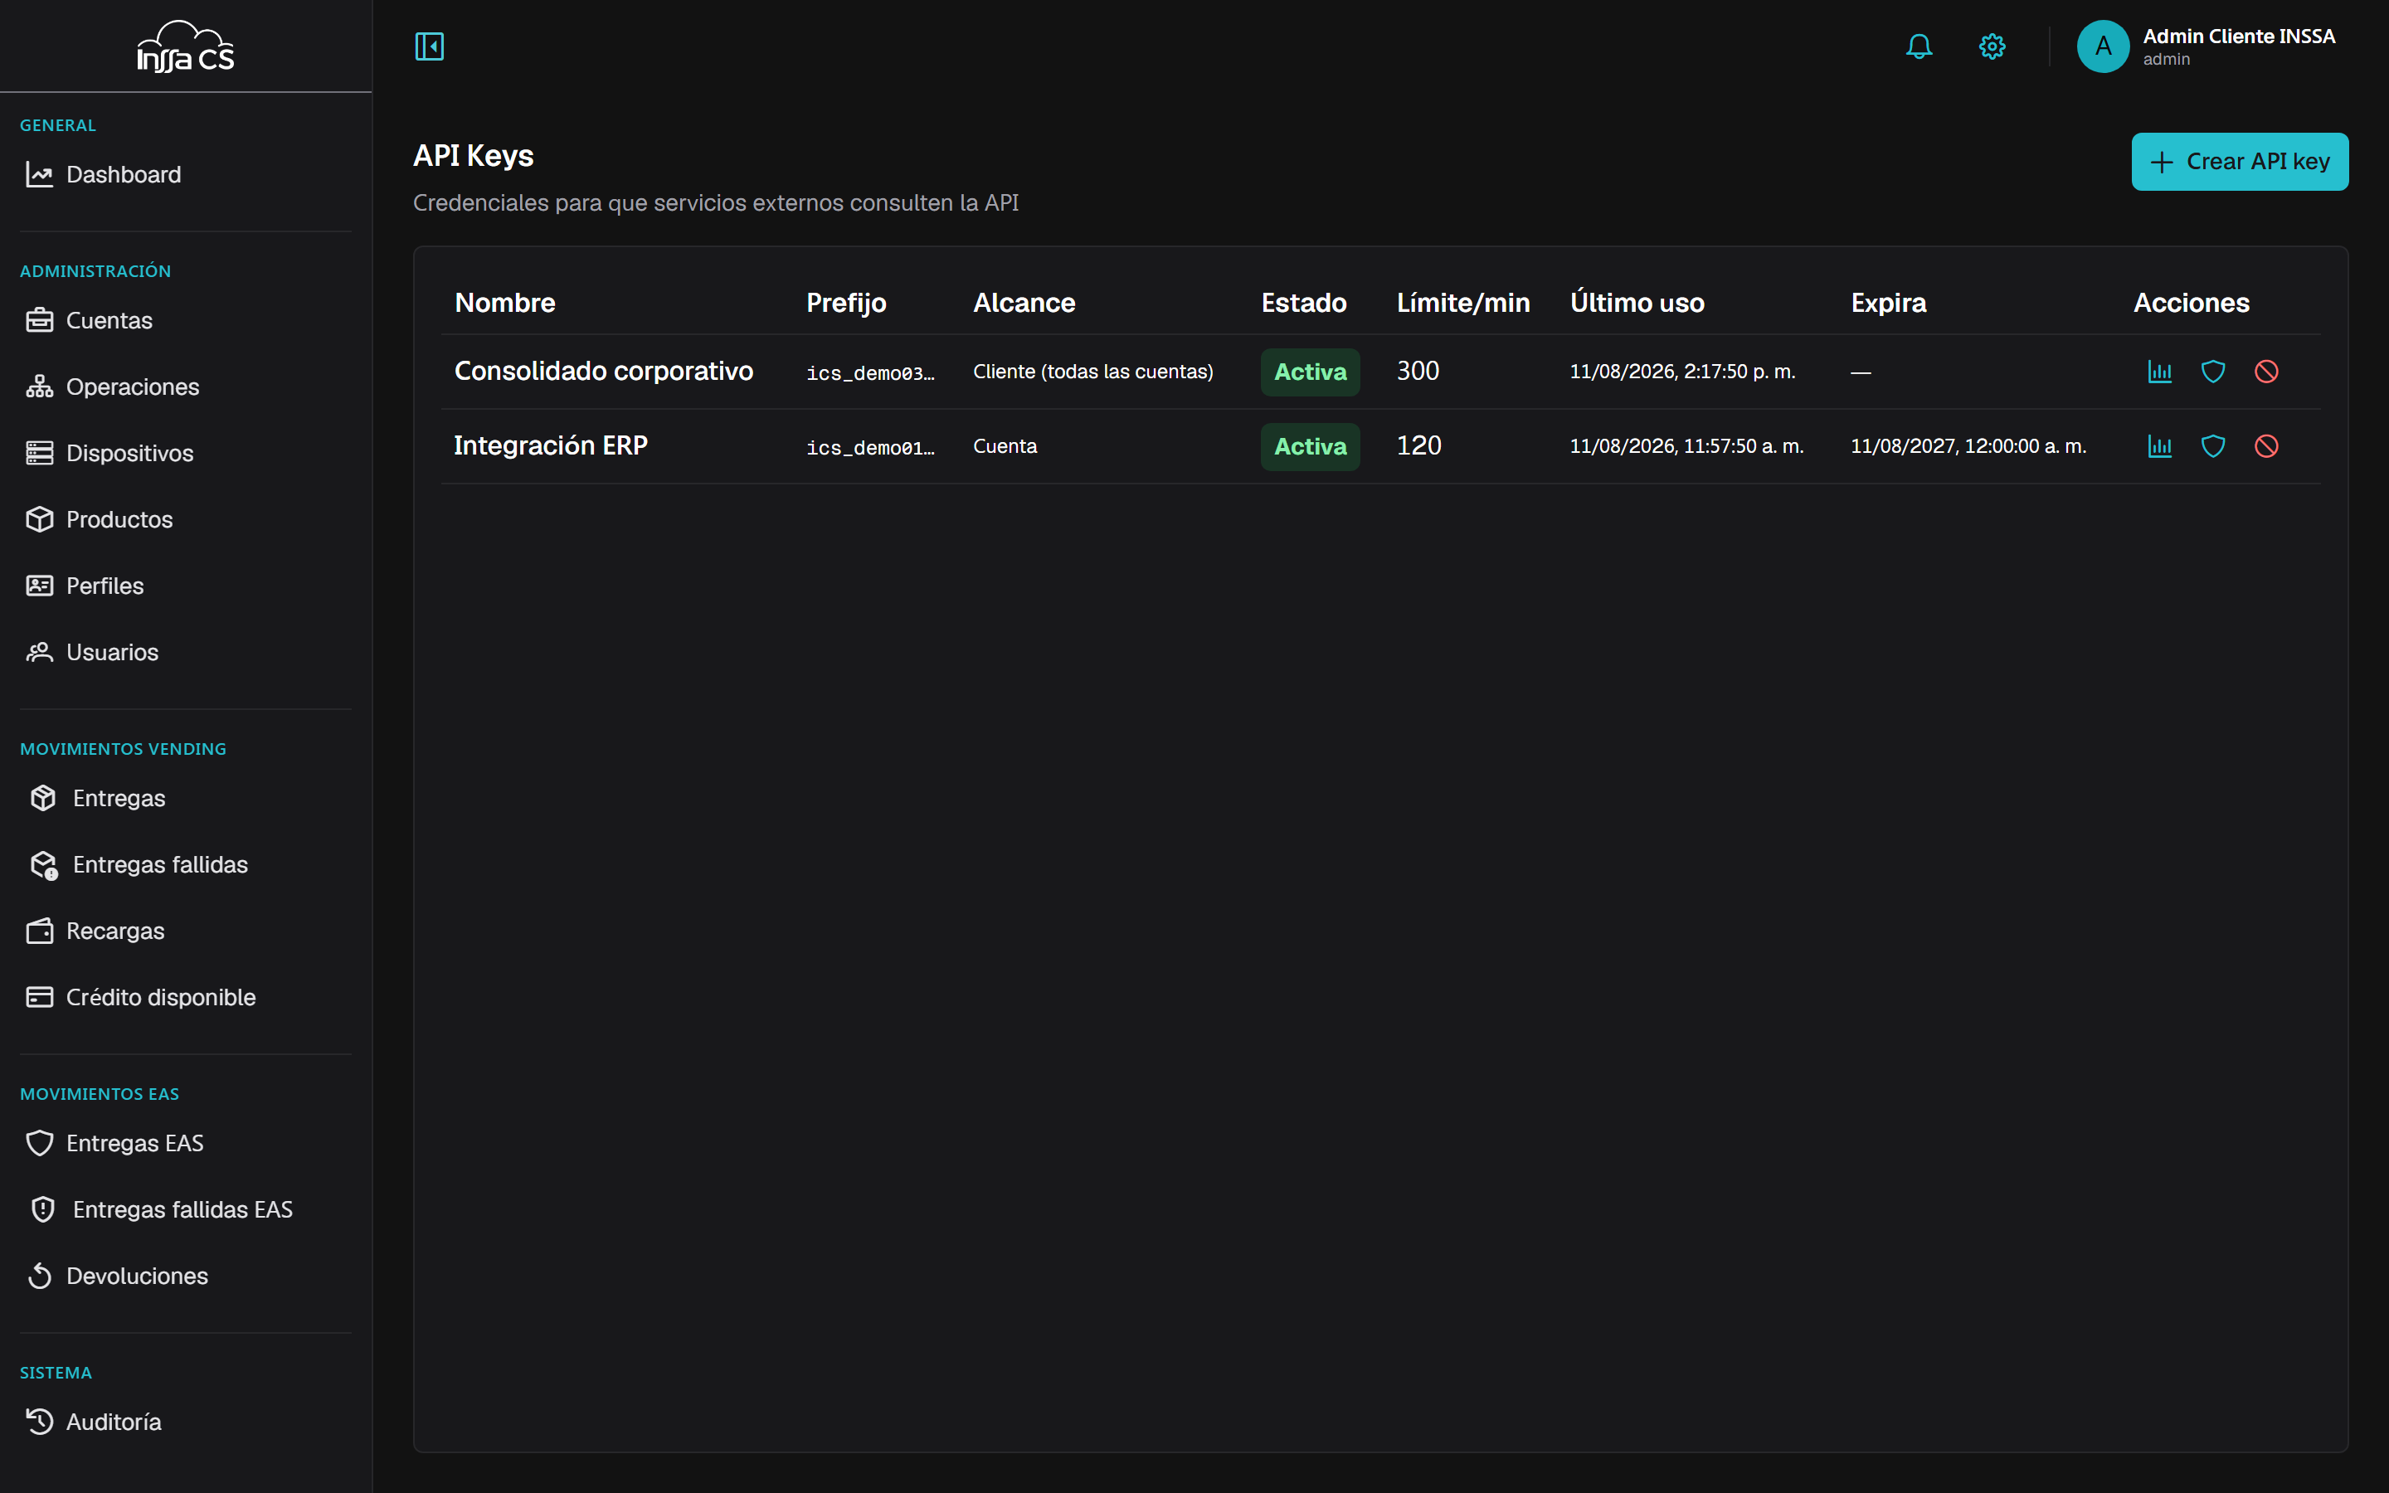This screenshot has width=2389, height=1493.
Task: Click the Operaciones hierarchy icon
Action: click(40, 387)
